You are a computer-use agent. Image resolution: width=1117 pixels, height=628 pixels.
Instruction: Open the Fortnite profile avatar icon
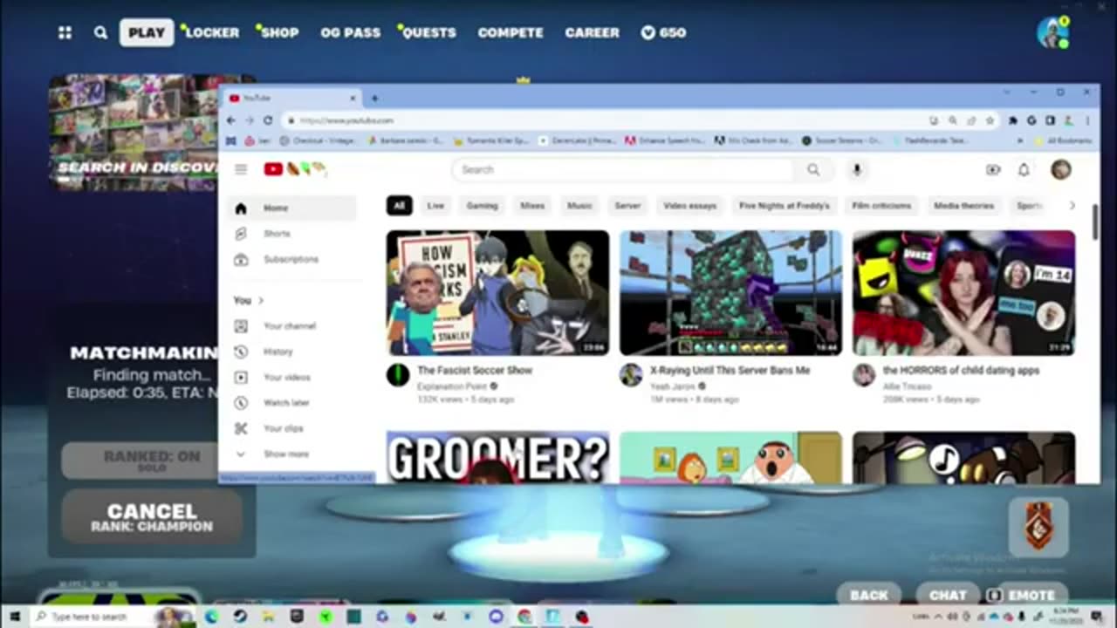[1052, 32]
